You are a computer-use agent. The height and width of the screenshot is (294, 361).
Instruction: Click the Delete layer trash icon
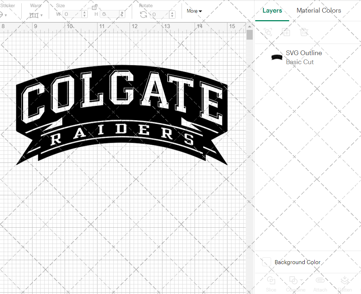[x=304, y=32]
